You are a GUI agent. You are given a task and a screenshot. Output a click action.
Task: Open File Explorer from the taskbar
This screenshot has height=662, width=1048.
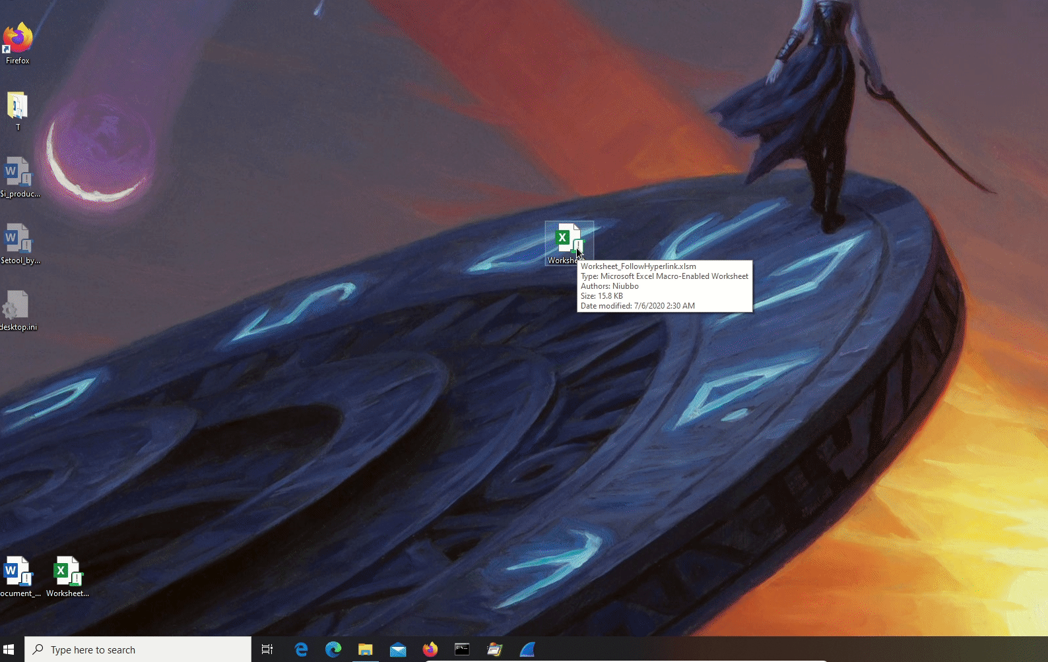(366, 649)
